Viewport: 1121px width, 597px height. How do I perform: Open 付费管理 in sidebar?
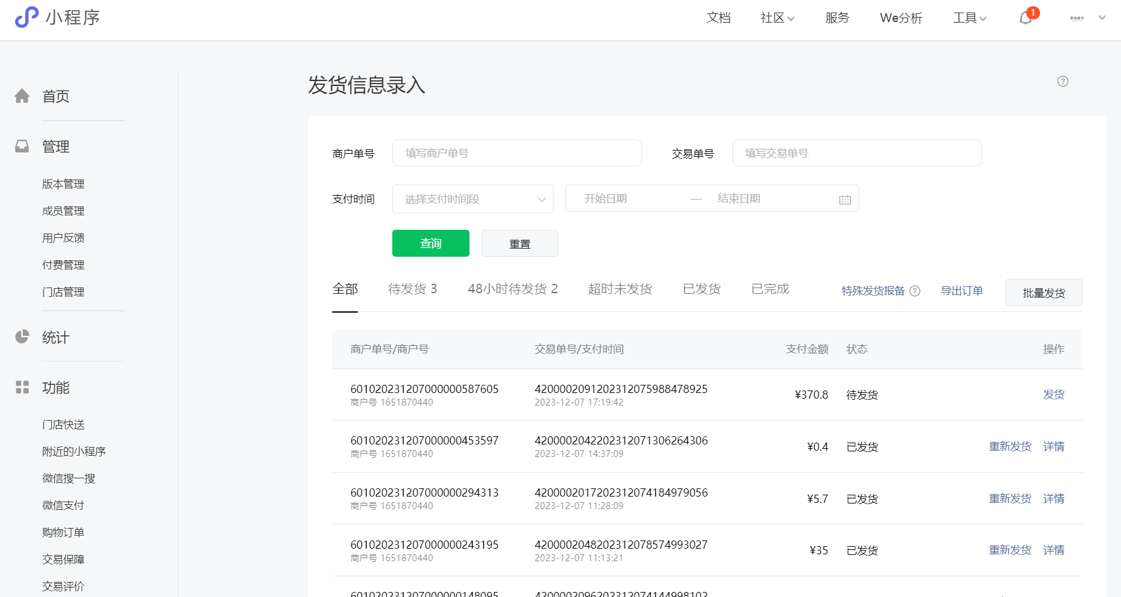click(63, 265)
